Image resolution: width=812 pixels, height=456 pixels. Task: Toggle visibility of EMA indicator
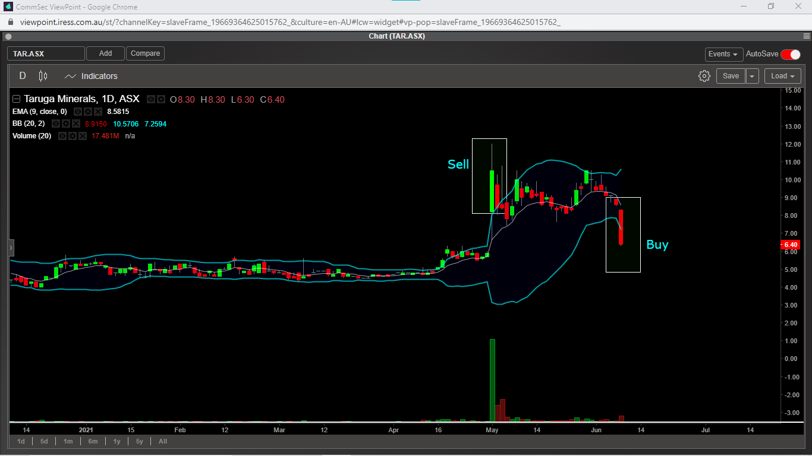(x=78, y=112)
